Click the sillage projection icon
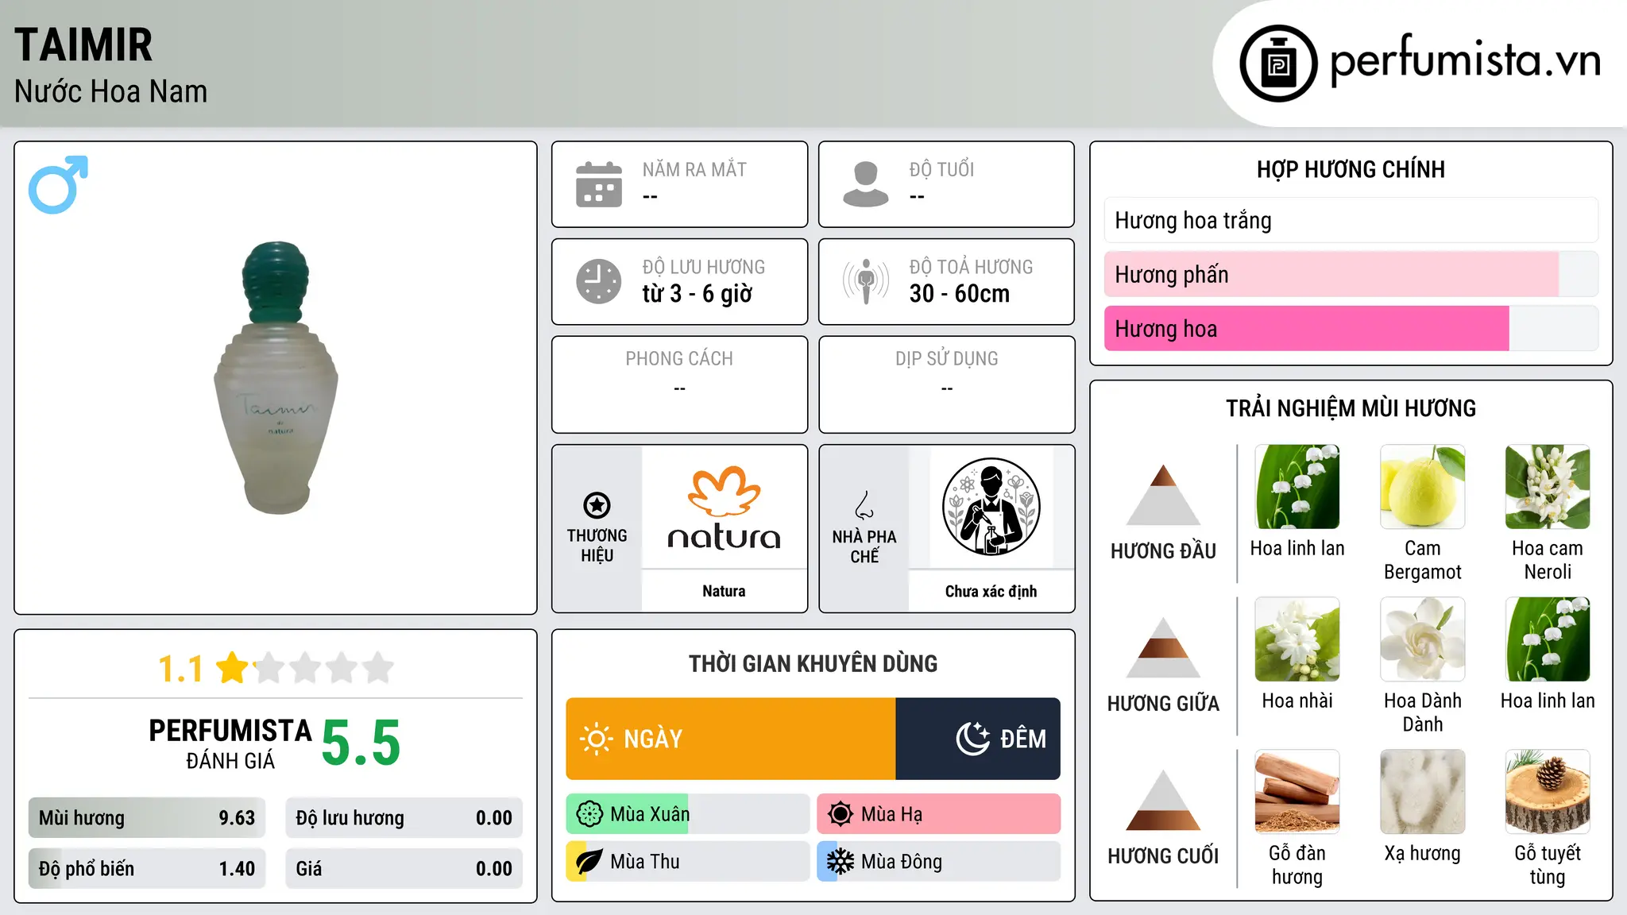Viewport: 1627px width, 915px height. tap(866, 281)
